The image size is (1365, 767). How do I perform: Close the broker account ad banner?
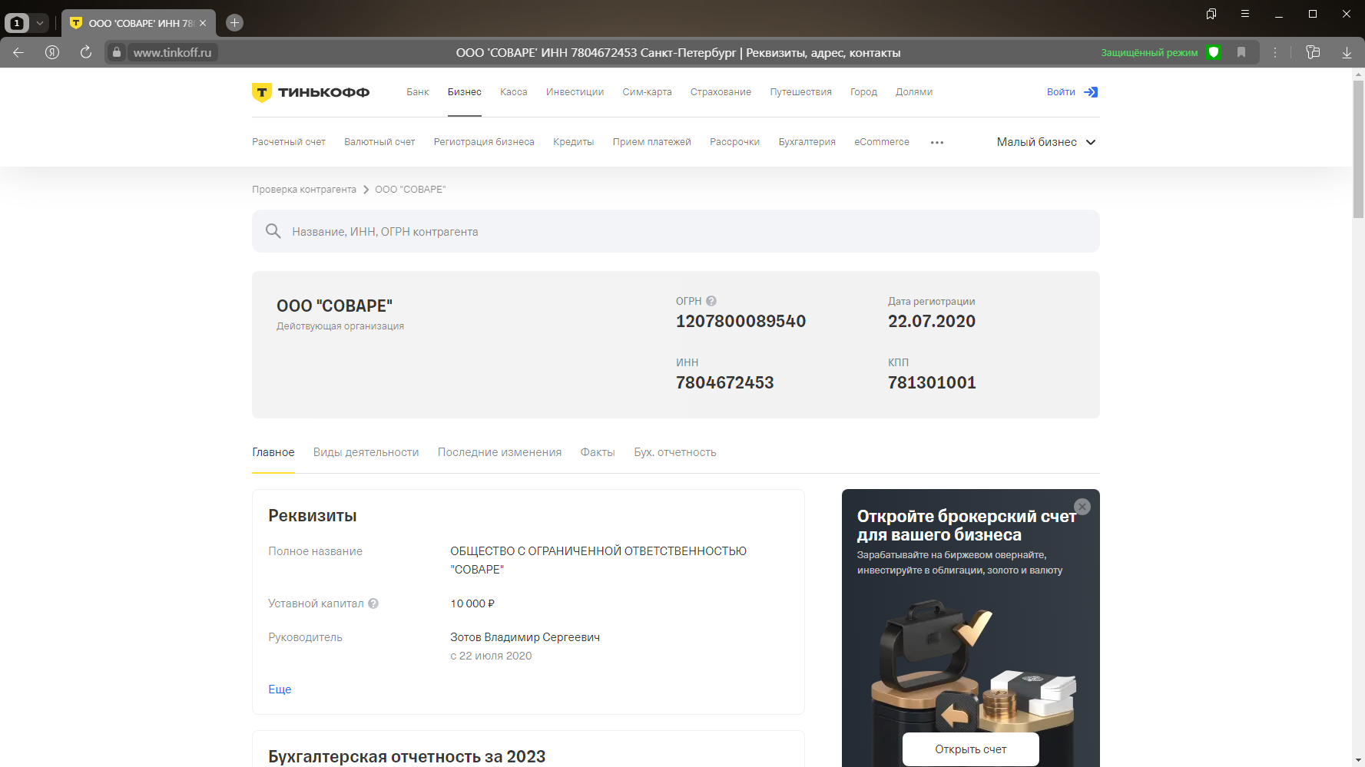click(1082, 507)
